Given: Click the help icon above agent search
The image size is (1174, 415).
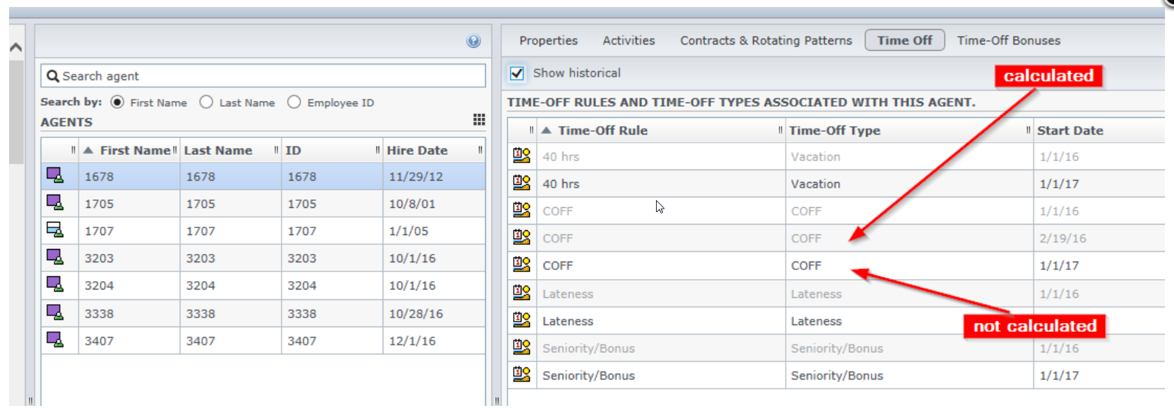Looking at the screenshot, I should (473, 41).
